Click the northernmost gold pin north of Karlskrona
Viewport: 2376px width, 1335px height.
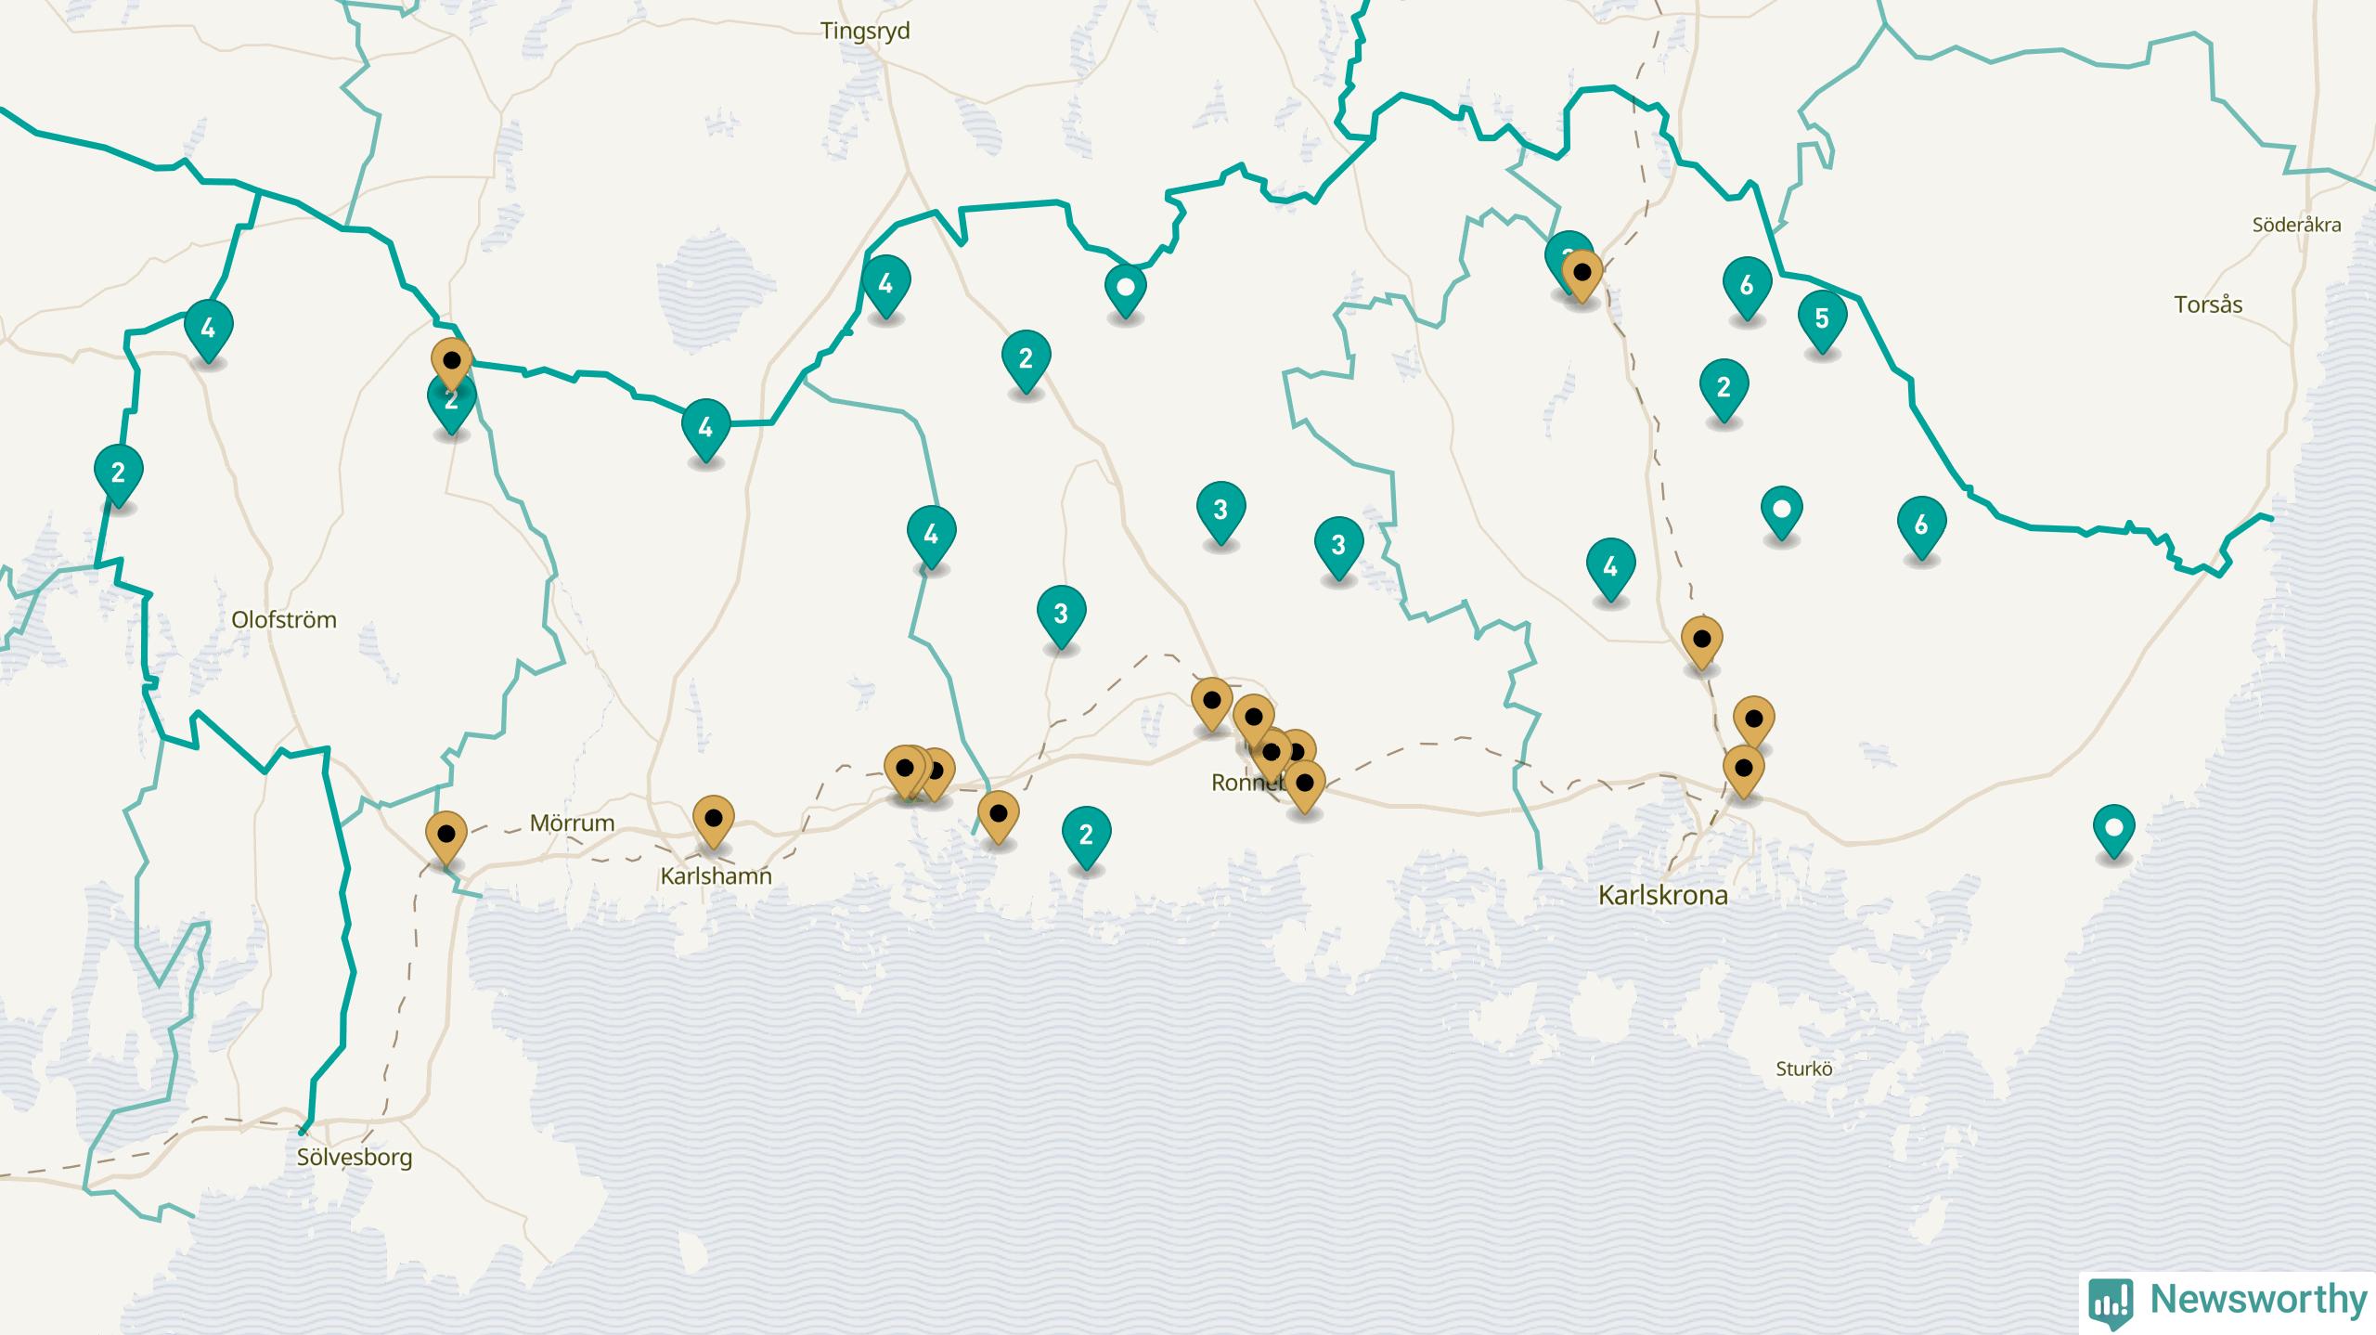(x=1701, y=640)
